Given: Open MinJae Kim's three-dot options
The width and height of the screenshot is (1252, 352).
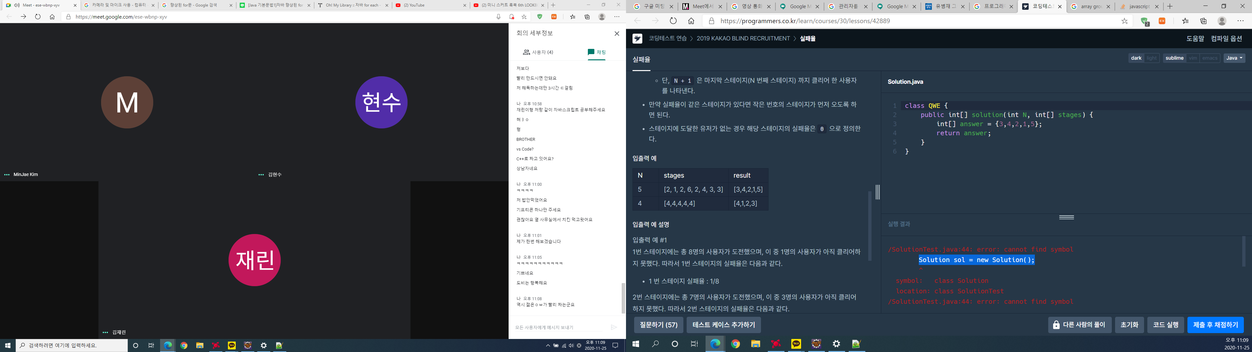Looking at the screenshot, I should tap(7, 175).
